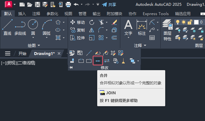Click the Array tool icon
This screenshot has width=205, height=121.
point(101,38)
